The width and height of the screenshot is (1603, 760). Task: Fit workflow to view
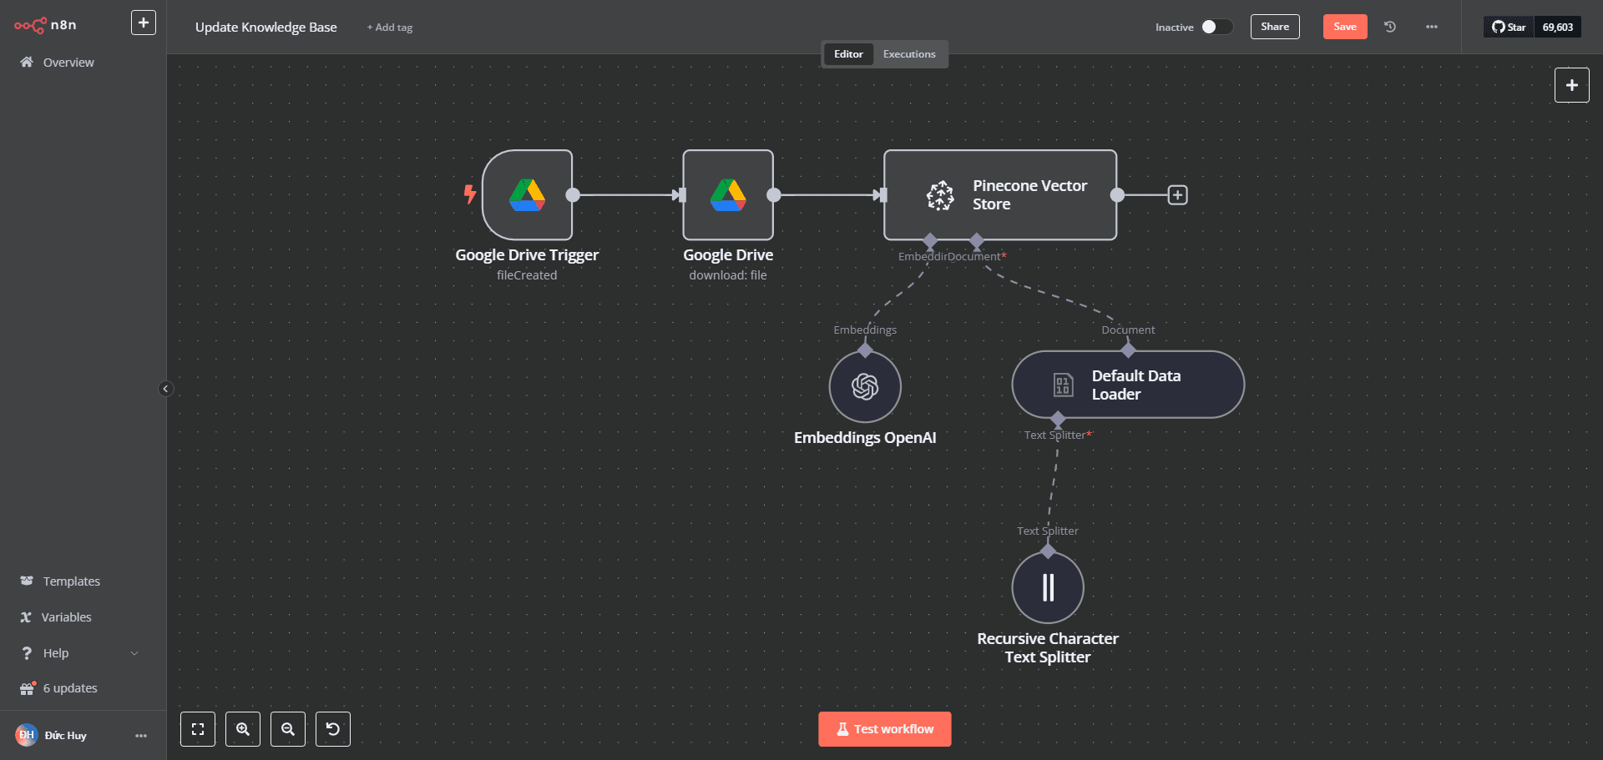(x=198, y=729)
